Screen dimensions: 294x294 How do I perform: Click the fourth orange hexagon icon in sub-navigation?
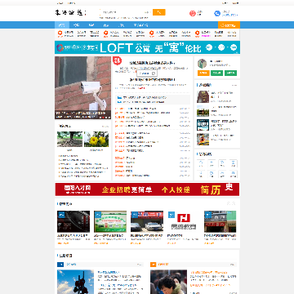198,33
